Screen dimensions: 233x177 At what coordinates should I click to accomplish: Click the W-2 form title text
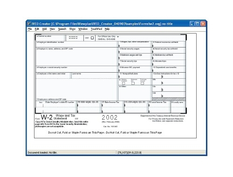click(x=47, y=117)
